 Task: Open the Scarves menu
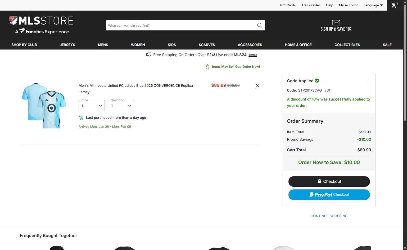point(207,45)
